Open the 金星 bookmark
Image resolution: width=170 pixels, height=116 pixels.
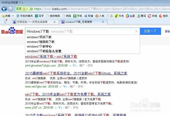130,16
